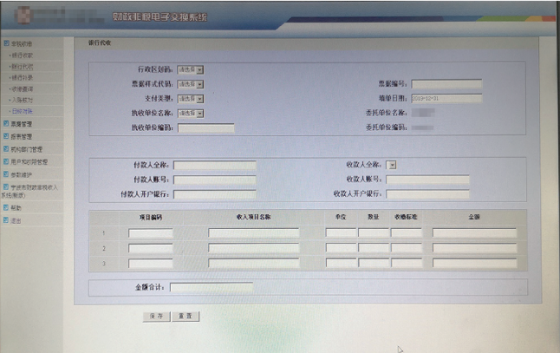Expand the 支付类型 dropdown

pyautogui.click(x=190, y=99)
